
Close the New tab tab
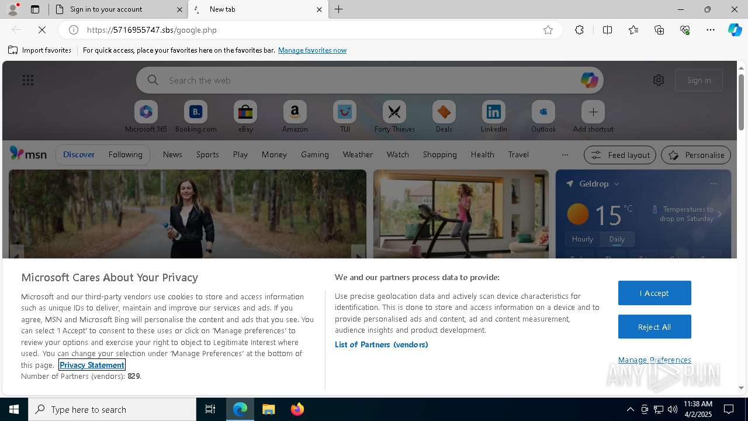(319, 9)
